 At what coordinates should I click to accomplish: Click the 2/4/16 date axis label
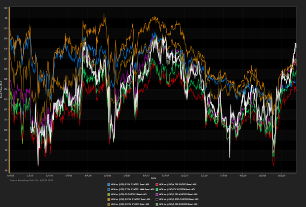pyautogui.click(x=49, y=175)
